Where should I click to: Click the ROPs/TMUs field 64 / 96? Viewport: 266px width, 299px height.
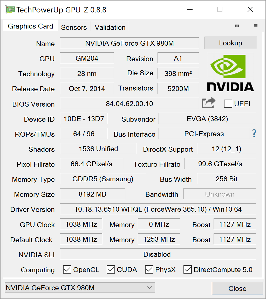tap(84, 134)
